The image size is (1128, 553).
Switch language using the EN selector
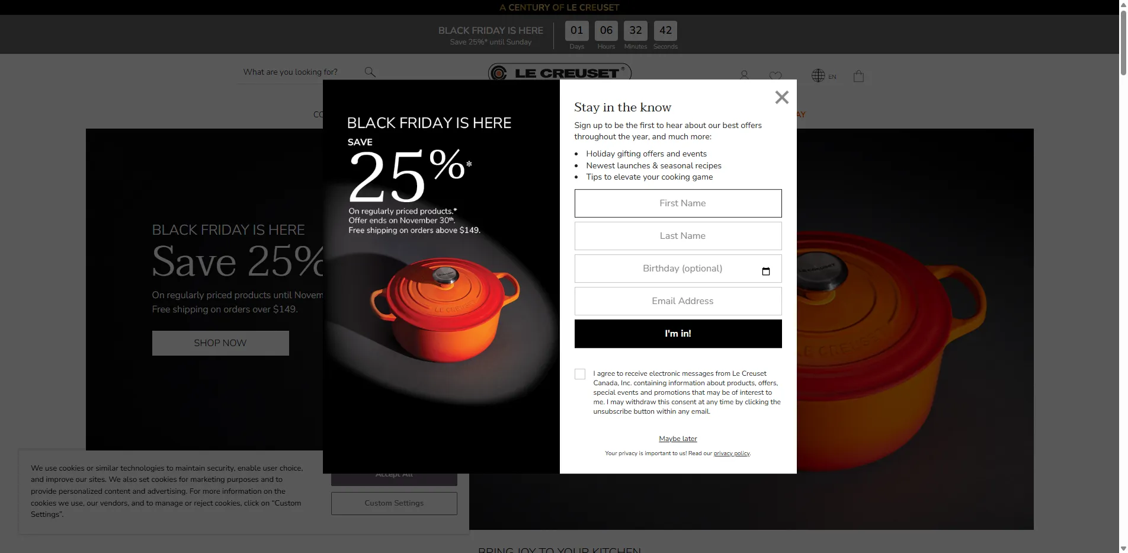[x=832, y=76]
